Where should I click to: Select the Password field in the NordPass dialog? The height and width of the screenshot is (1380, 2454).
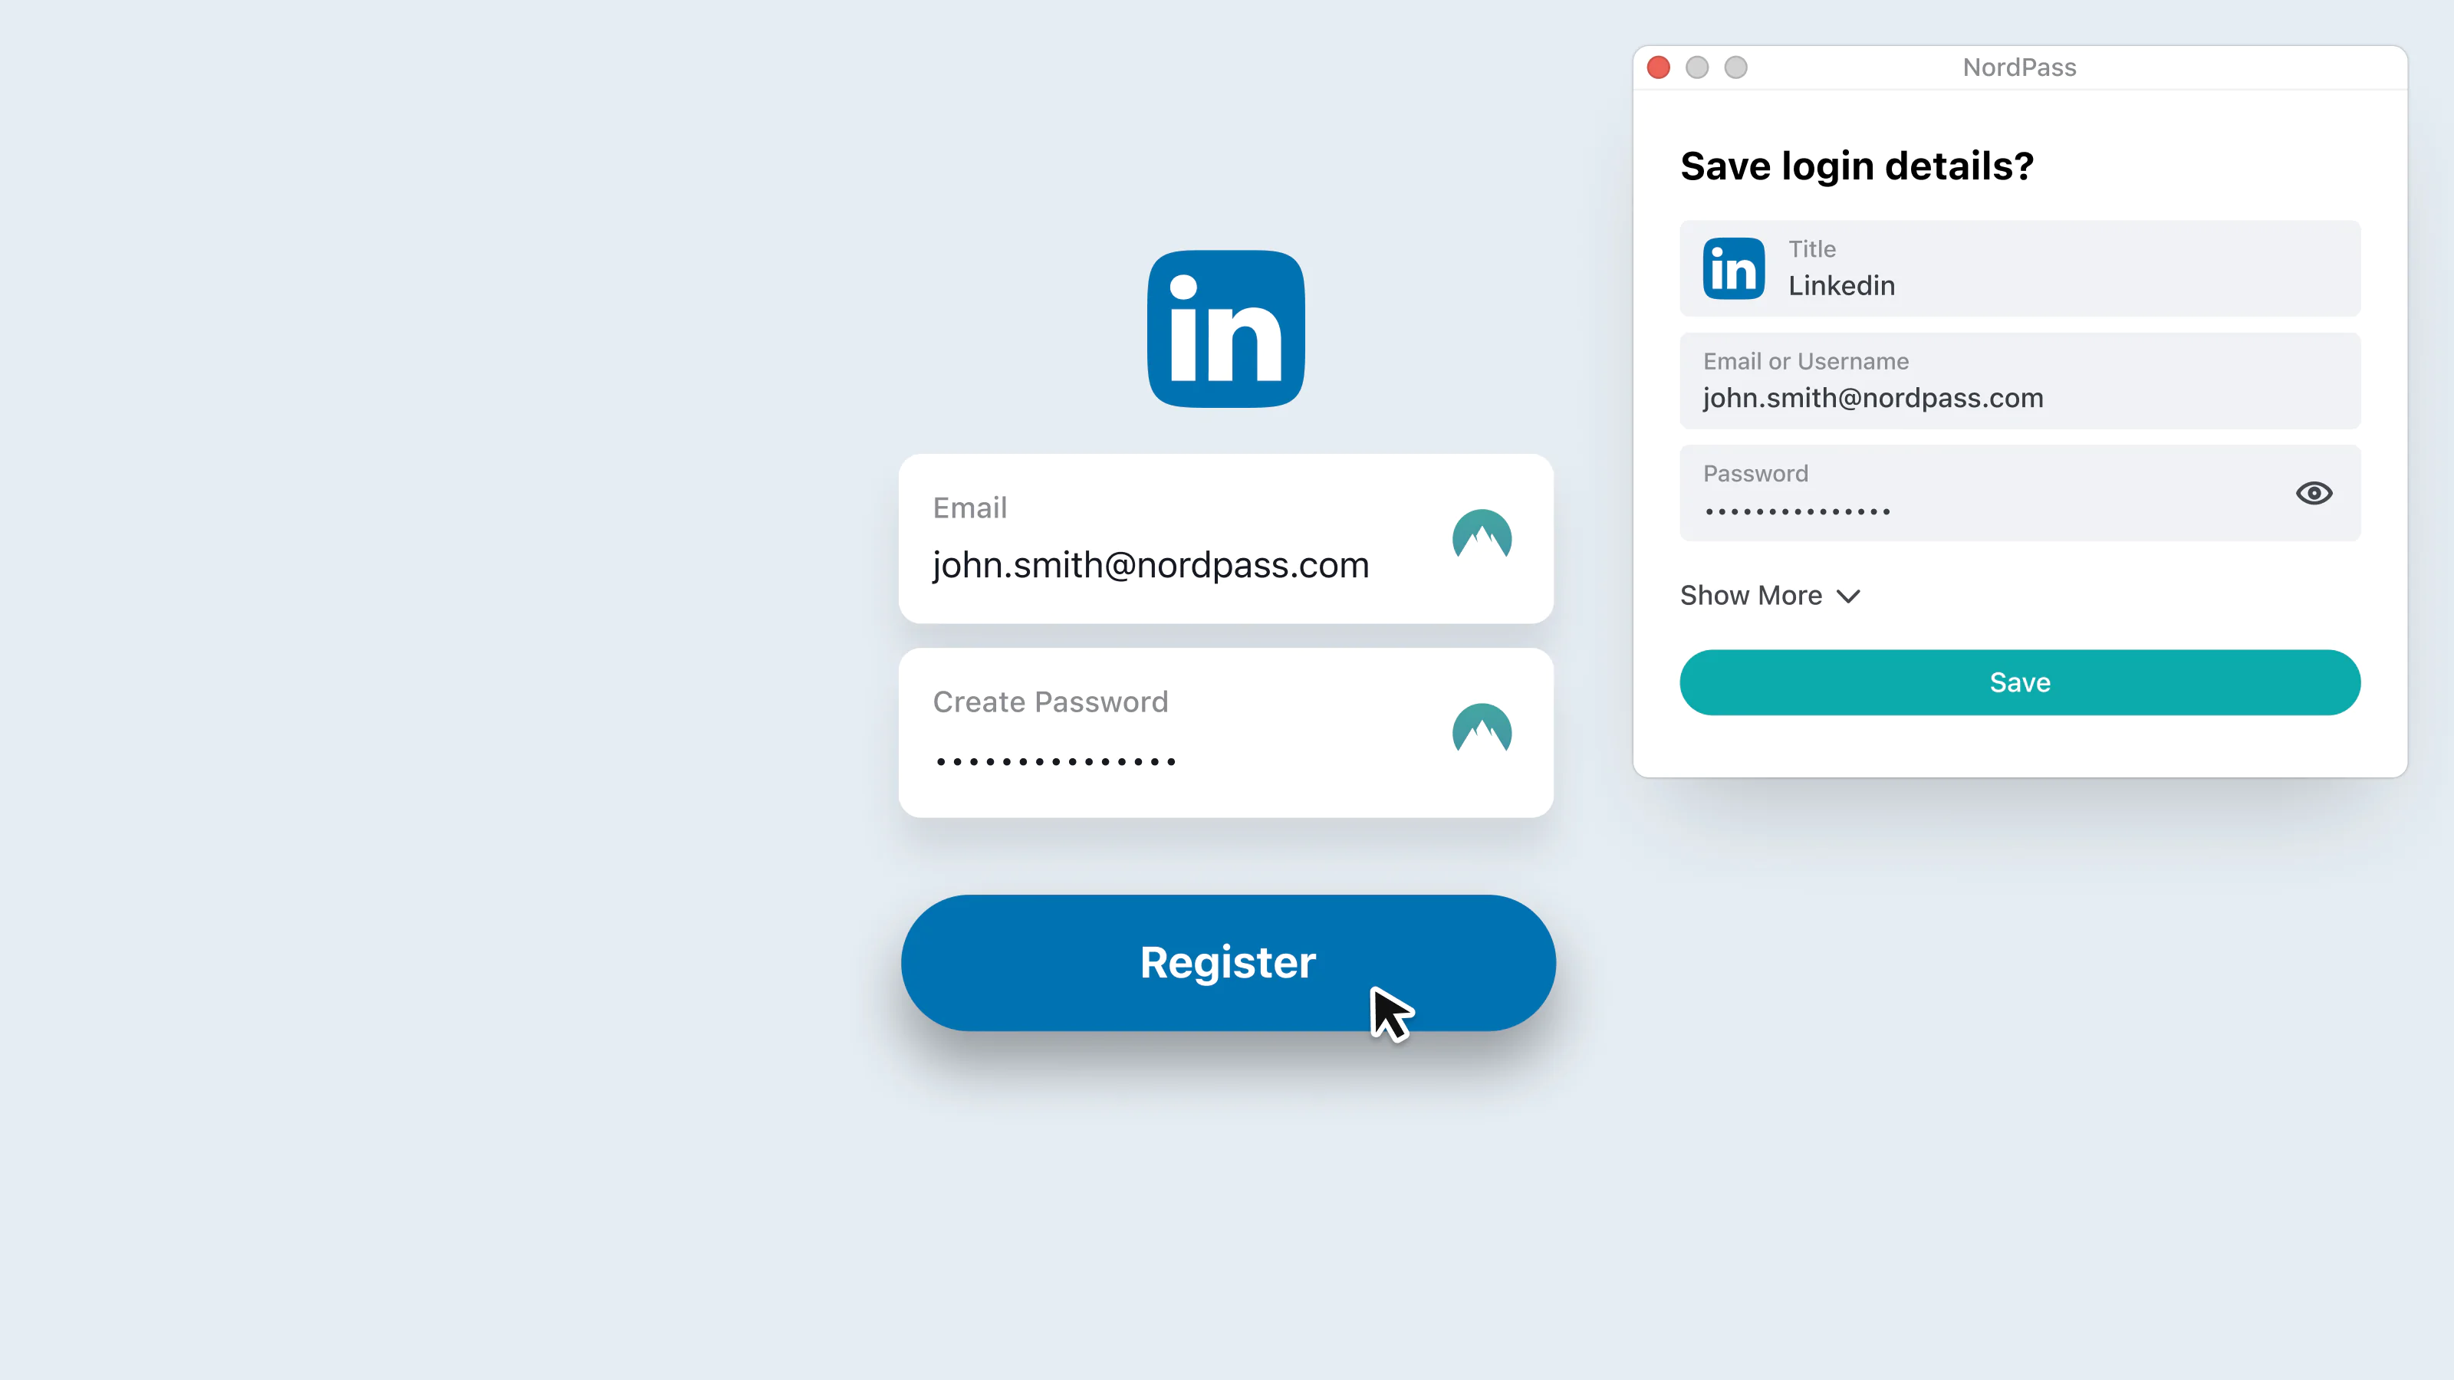click(x=2020, y=492)
